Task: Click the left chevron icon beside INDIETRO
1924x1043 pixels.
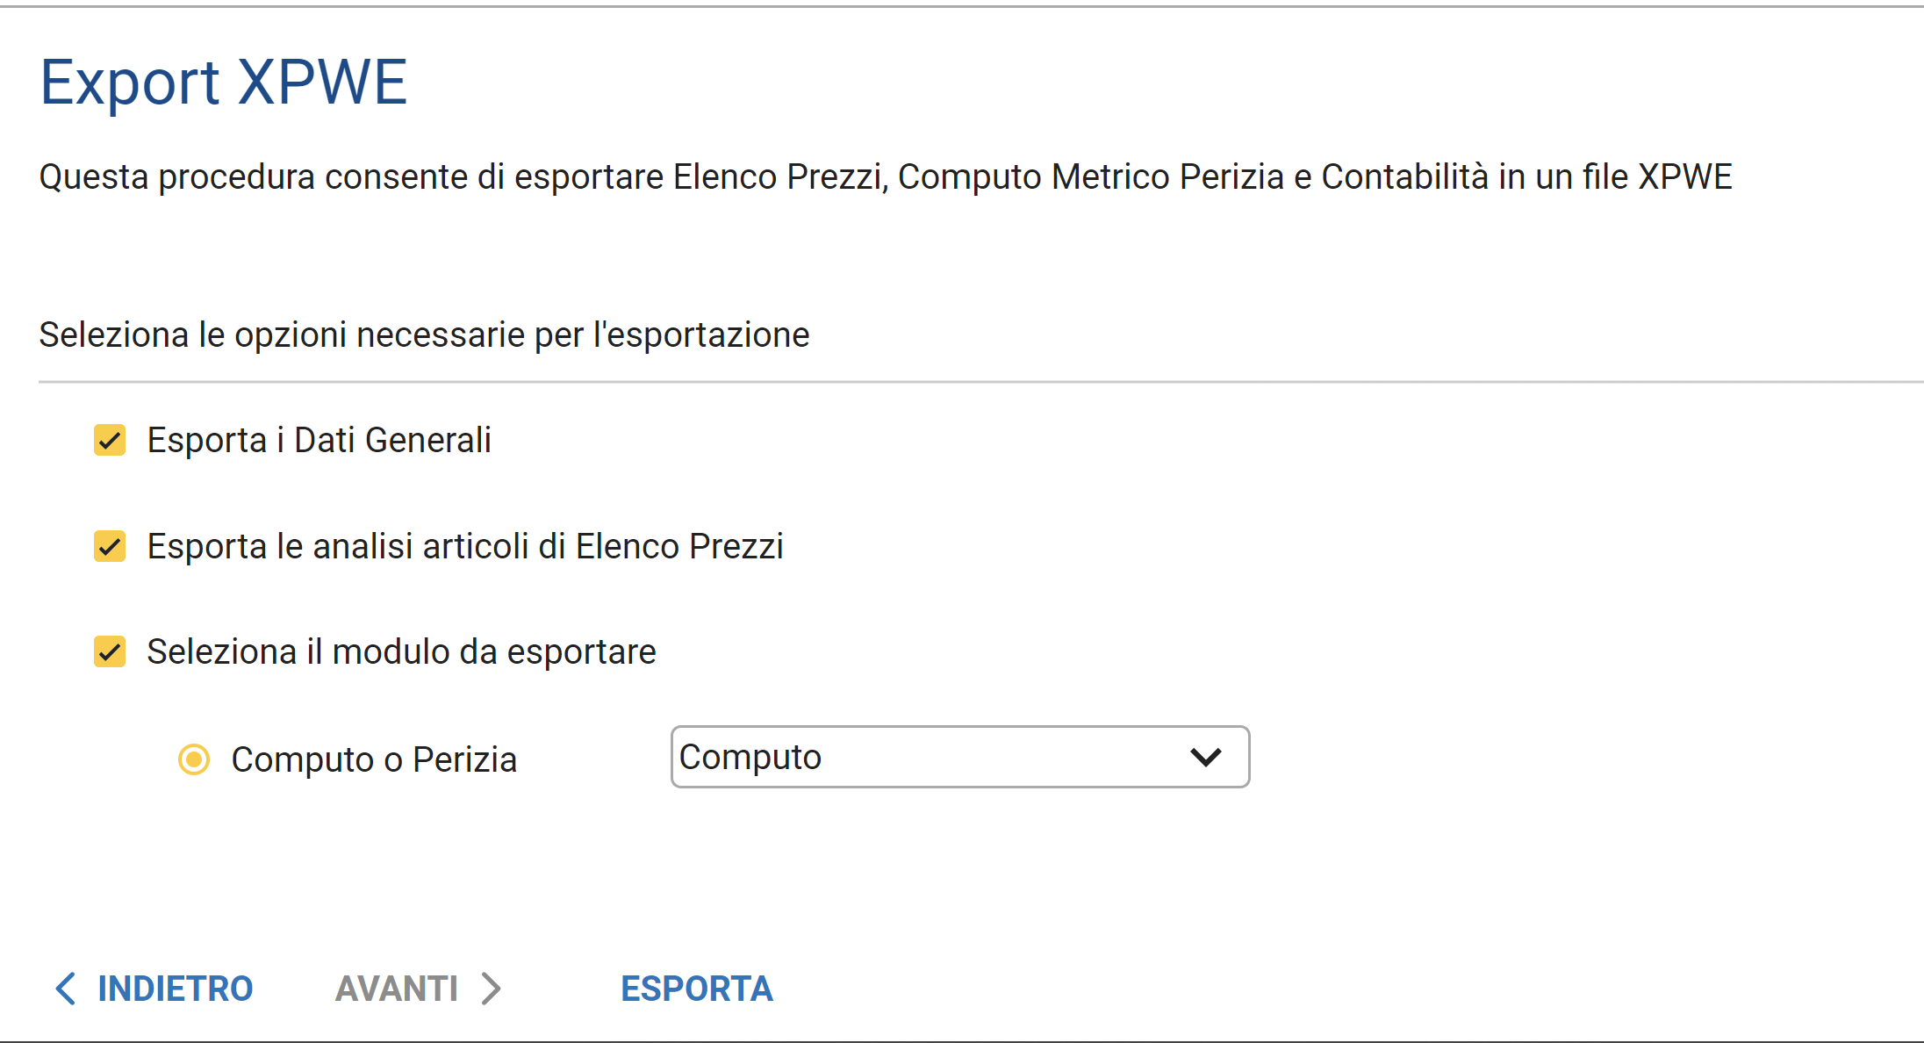Action: (66, 989)
